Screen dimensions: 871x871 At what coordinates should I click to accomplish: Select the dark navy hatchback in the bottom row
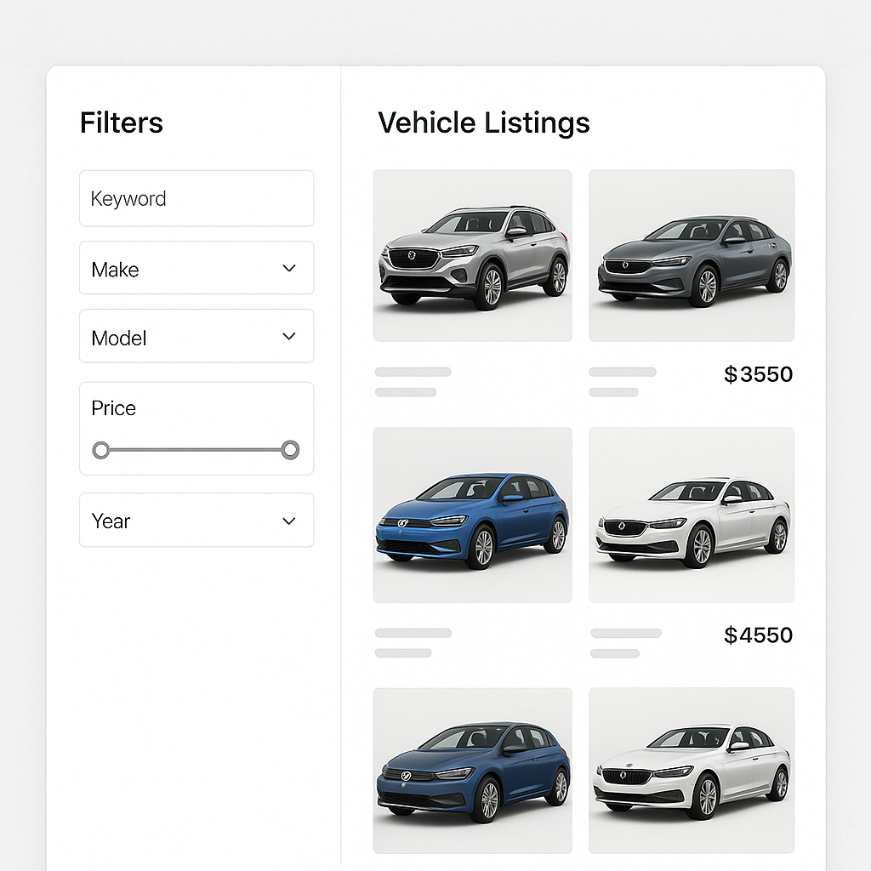tap(472, 770)
